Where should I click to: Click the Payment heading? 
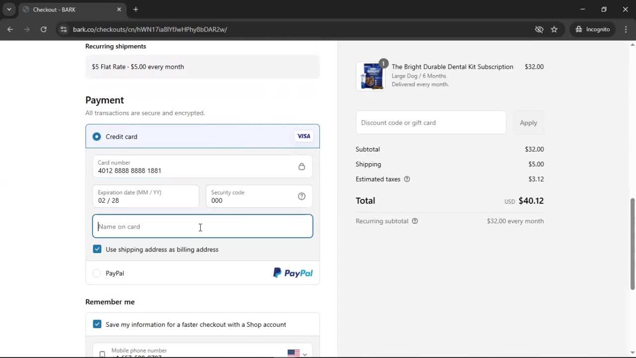tap(104, 100)
